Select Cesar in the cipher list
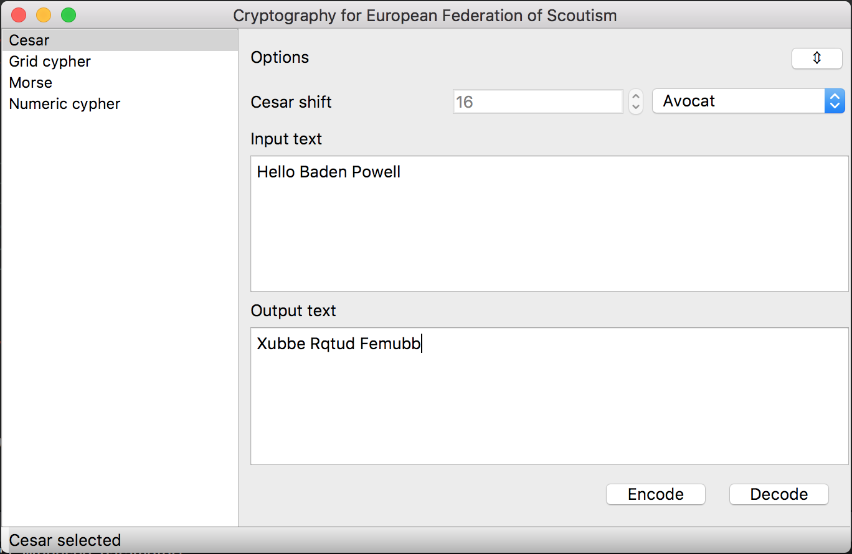 point(120,40)
